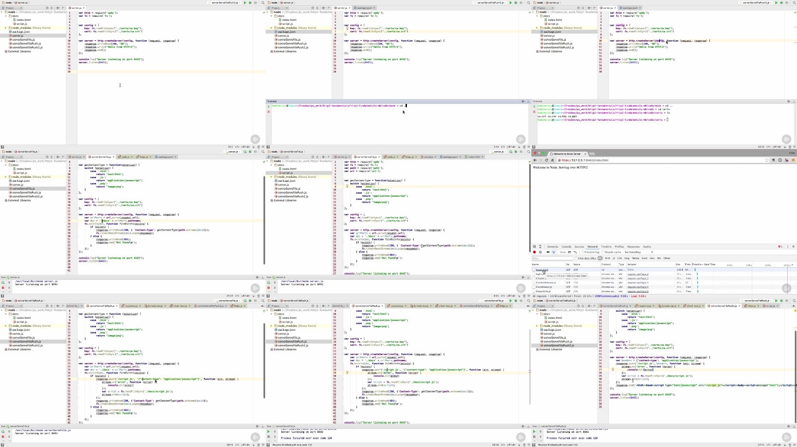
Task: Expand node_modules in the ca.crt listing frame
Action: (x=537, y=28)
